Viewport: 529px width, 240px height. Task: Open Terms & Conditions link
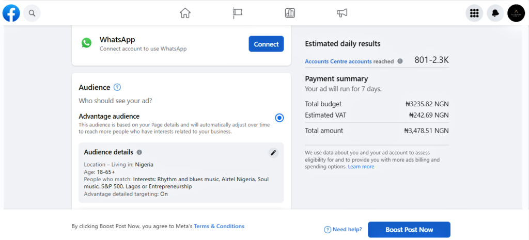coord(219,226)
